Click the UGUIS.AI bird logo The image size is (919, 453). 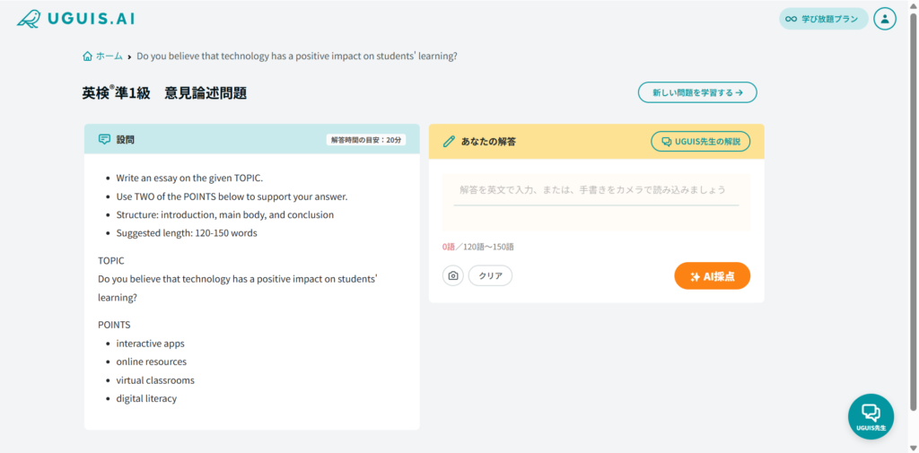(x=29, y=19)
